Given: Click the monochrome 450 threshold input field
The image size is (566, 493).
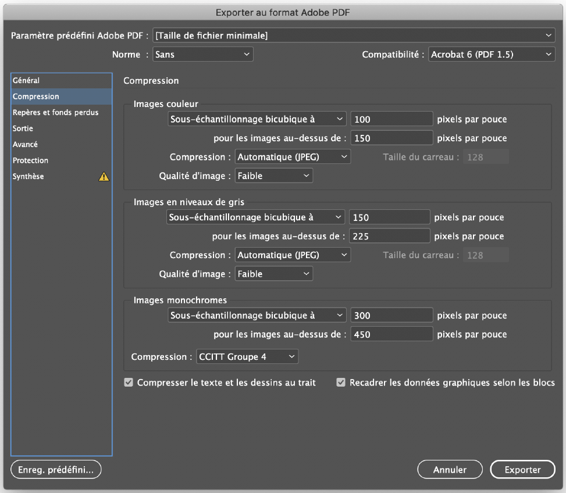Looking at the screenshot, I should coord(391,334).
